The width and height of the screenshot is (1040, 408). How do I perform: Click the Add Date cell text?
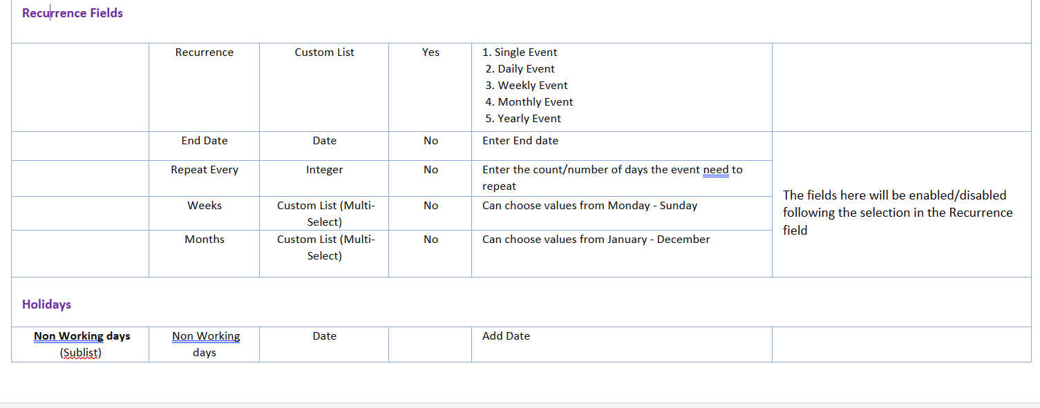click(506, 336)
